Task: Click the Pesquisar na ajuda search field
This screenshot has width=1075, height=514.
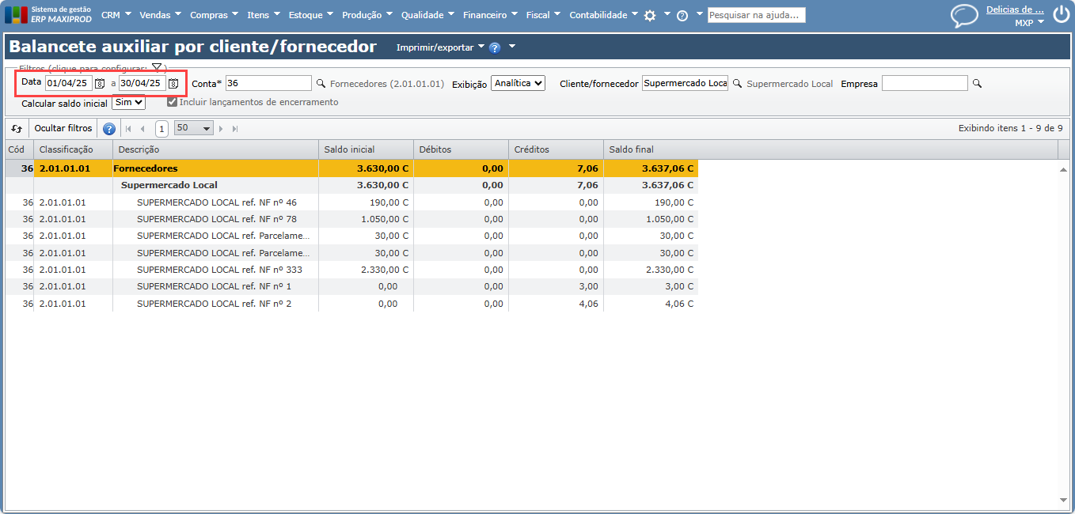Action: pyautogui.click(x=756, y=15)
